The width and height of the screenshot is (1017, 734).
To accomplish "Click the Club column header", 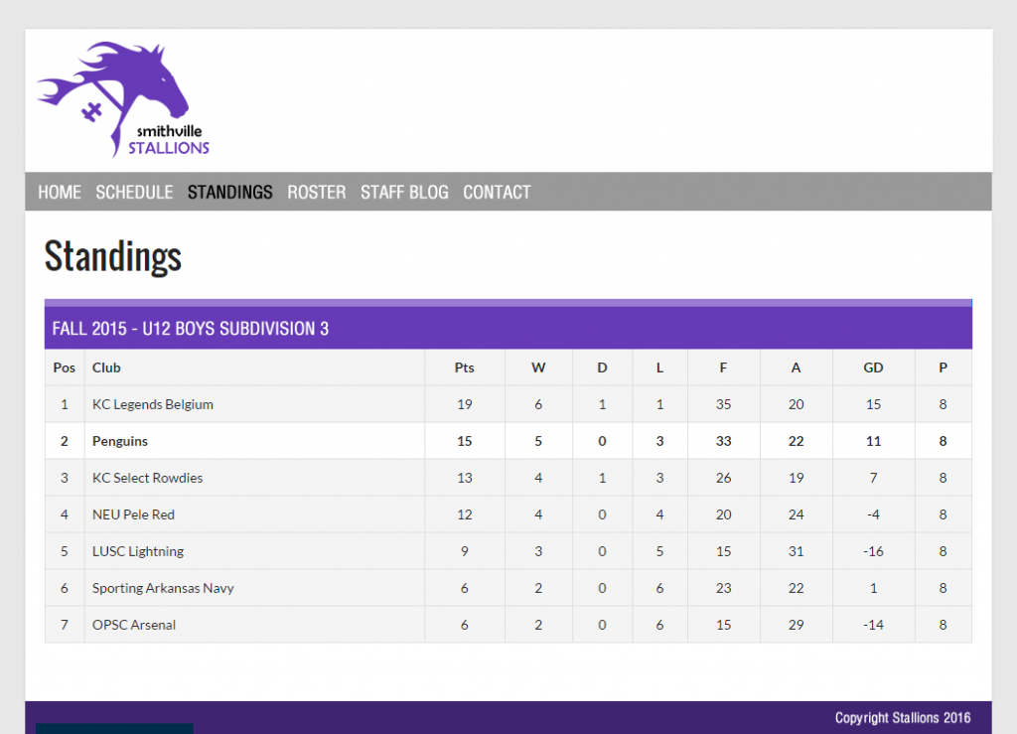I will 106,367.
